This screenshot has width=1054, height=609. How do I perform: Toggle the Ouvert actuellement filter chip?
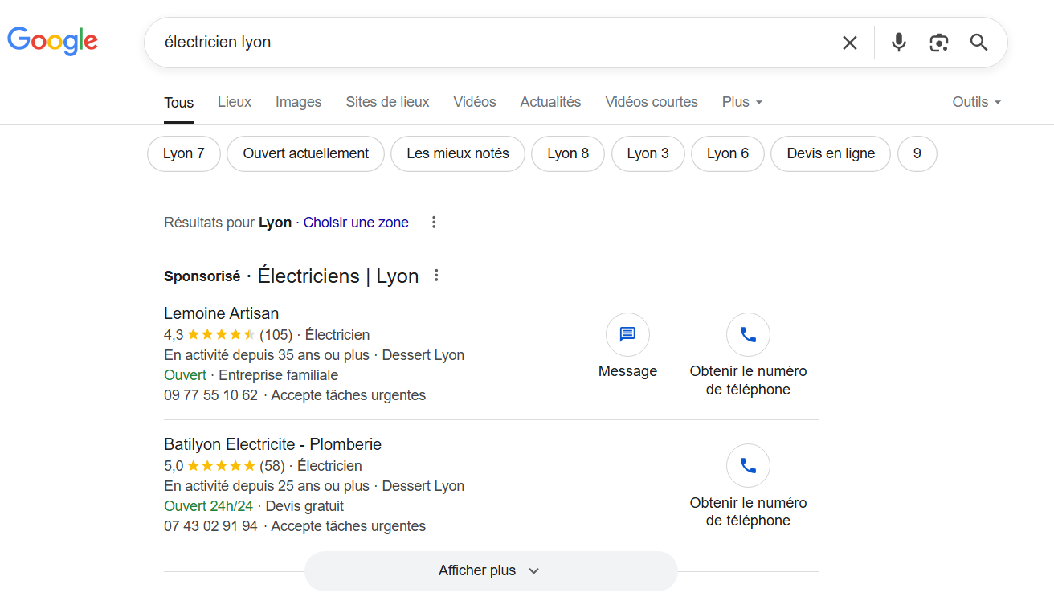(306, 153)
